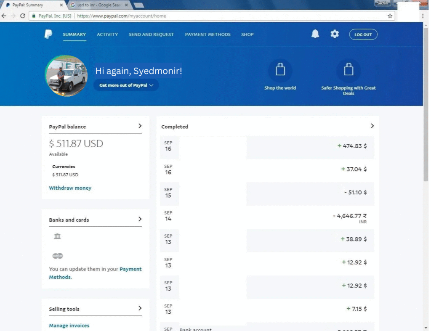Go to Send and Request tab

point(151,34)
